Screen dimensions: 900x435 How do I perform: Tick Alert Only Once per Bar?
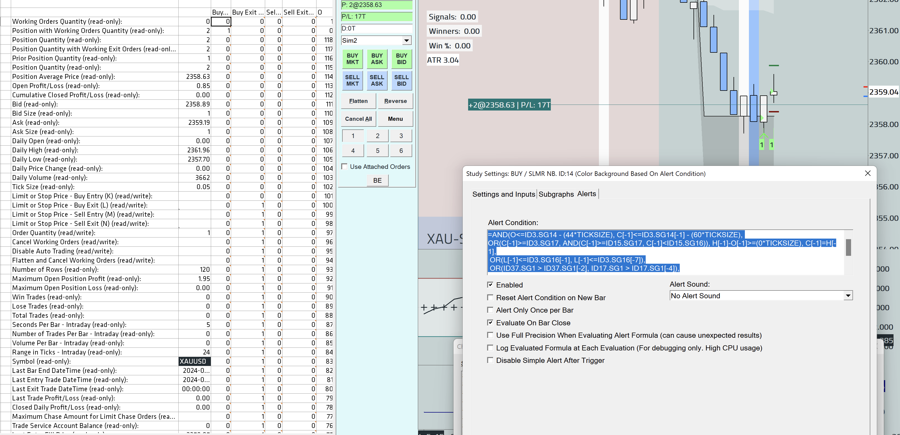(490, 310)
